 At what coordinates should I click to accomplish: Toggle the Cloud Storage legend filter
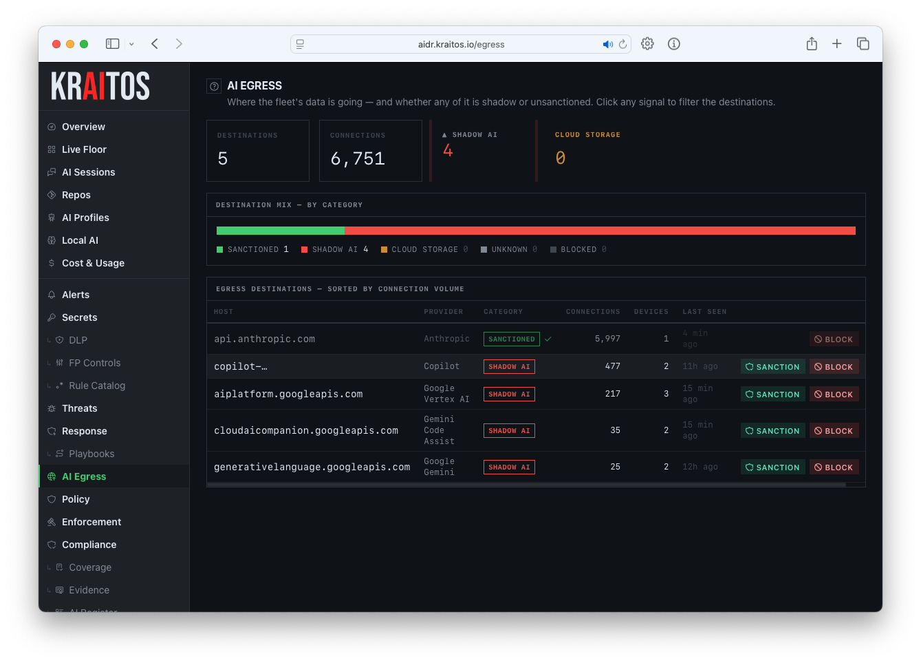(424, 249)
